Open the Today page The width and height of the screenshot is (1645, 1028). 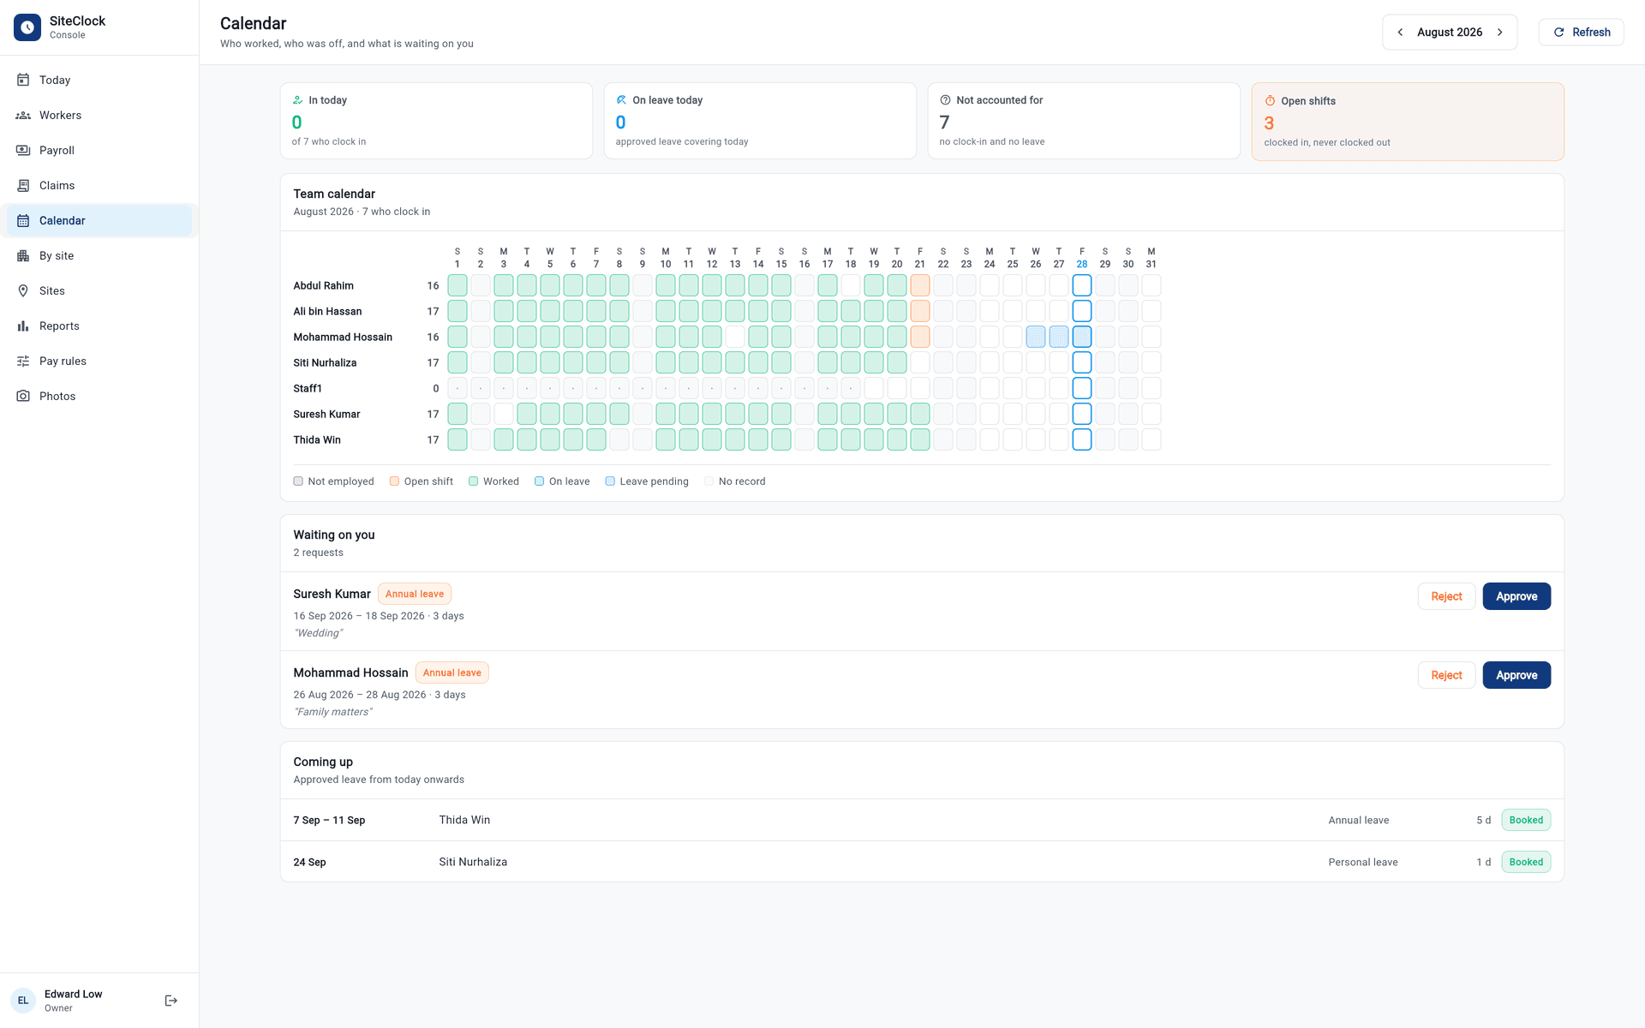pyautogui.click(x=99, y=80)
